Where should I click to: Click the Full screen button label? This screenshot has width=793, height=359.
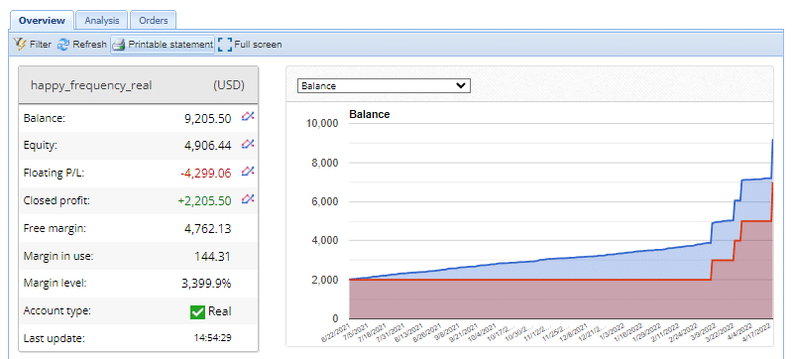(x=258, y=45)
